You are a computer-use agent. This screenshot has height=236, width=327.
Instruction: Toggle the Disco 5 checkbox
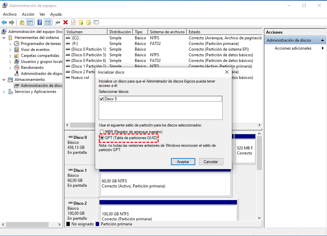tap(101, 99)
